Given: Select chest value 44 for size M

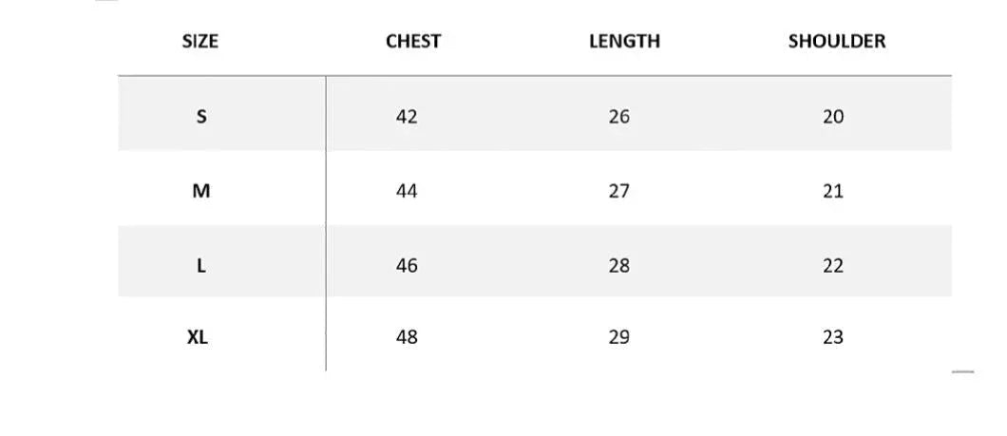Looking at the screenshot, I should [407, 191].
